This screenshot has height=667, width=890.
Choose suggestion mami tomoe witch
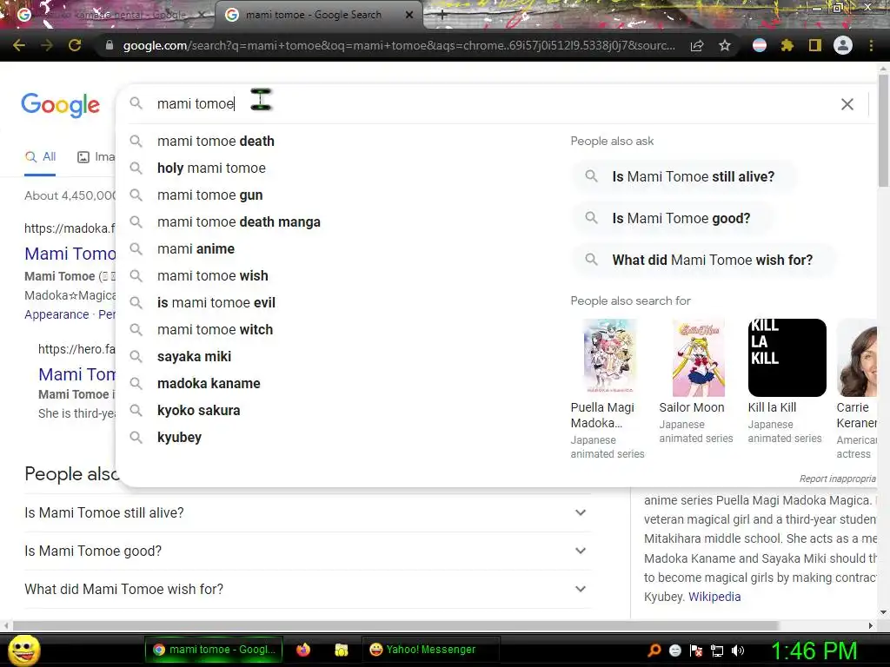point(216,329)
